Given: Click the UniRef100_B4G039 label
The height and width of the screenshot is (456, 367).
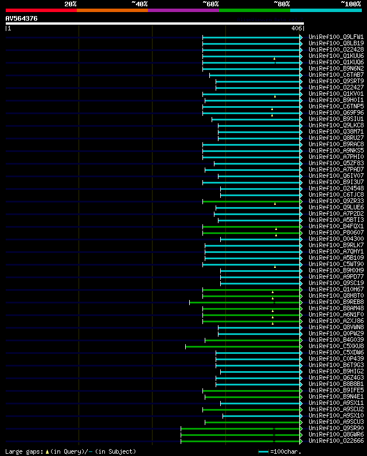Looking at the screenshot, I should click(336, 340).
